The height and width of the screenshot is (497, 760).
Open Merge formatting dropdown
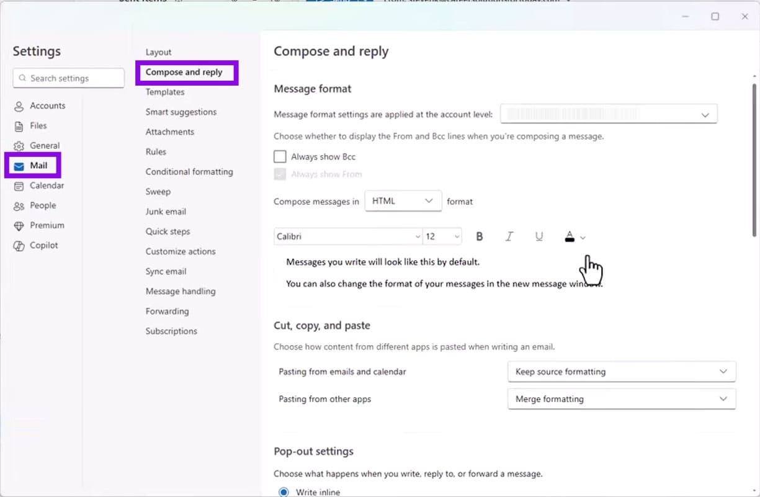tap(622, 399)
